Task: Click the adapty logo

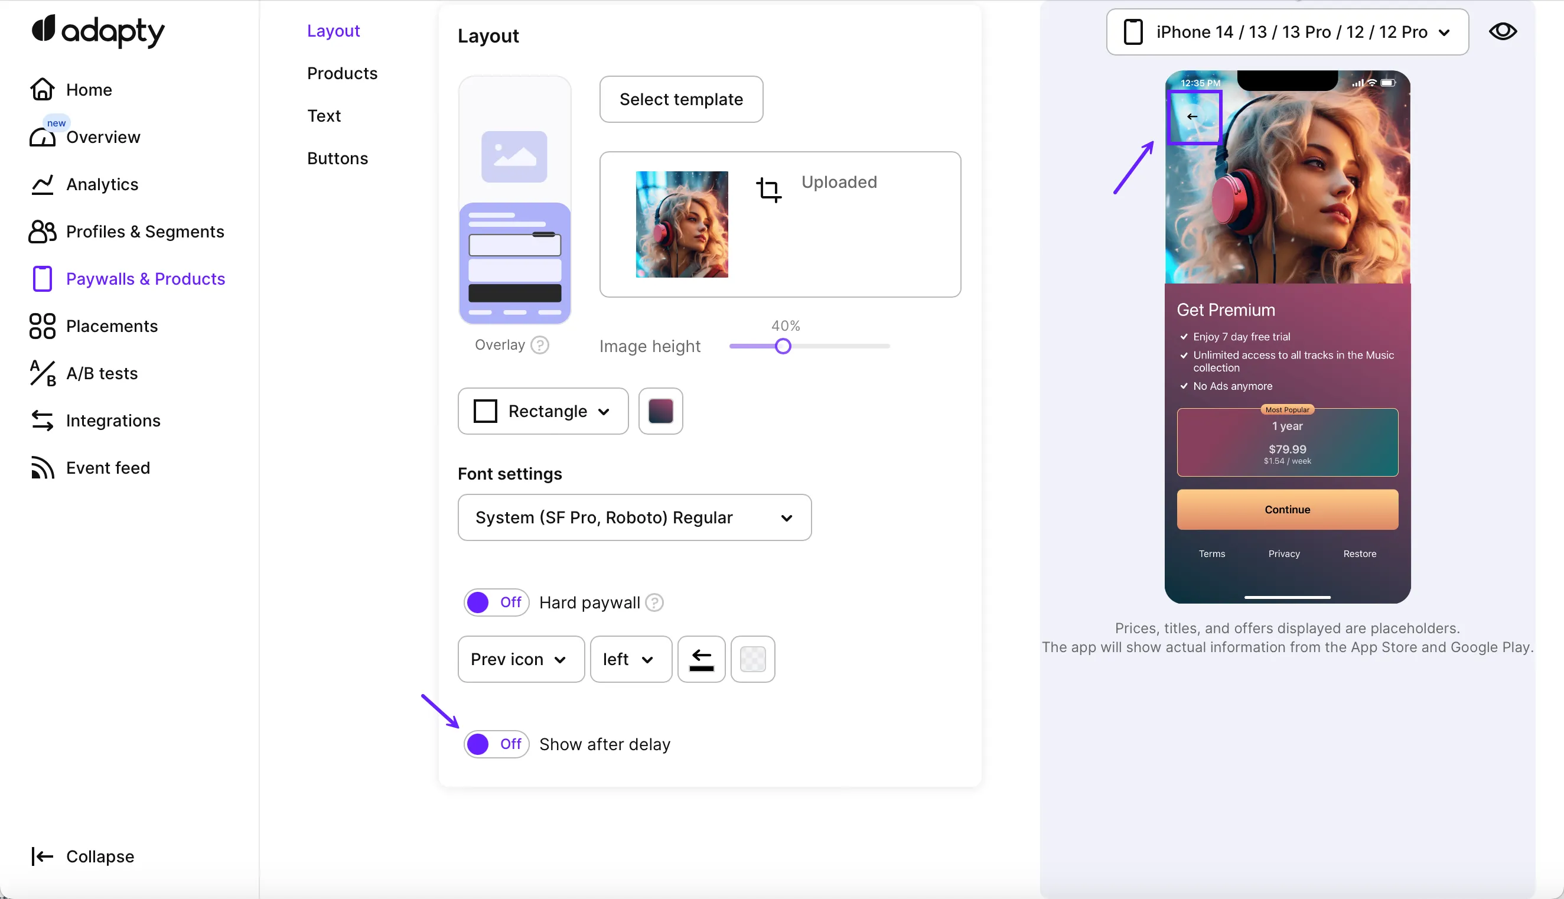Action: [x=99, y=31]
